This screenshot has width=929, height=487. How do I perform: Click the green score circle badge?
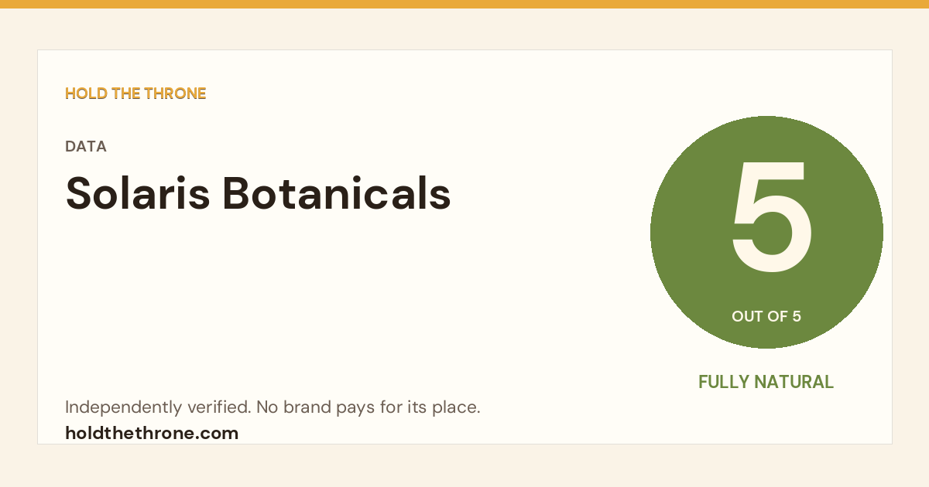tap(766, 232)
